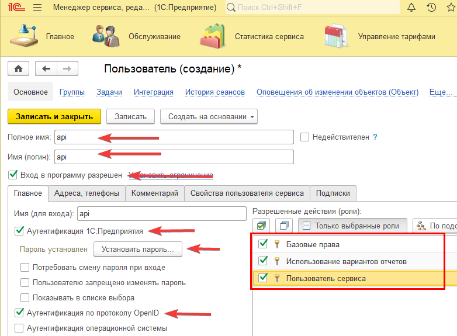Open the Обслуживание section
The height and width of the screenshot is (336, 457).
coord(137,36)
